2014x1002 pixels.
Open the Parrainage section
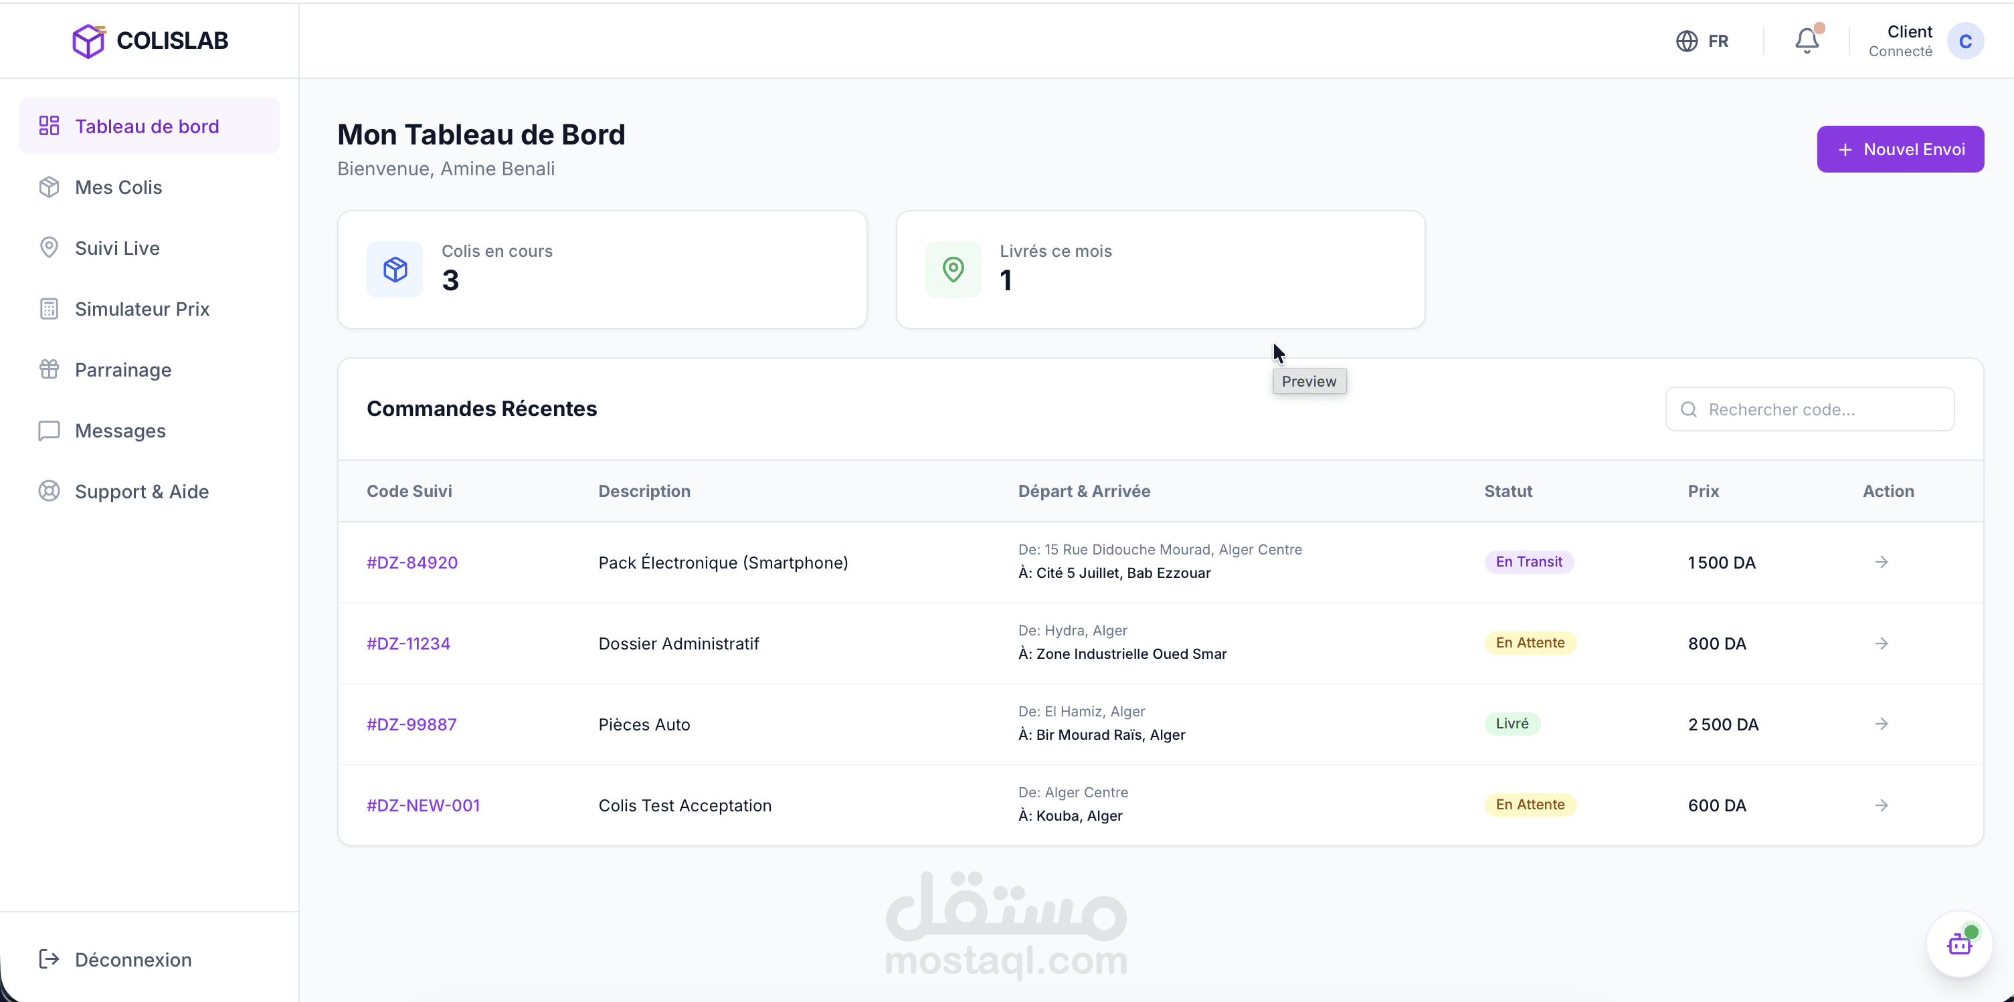[122, 371]
